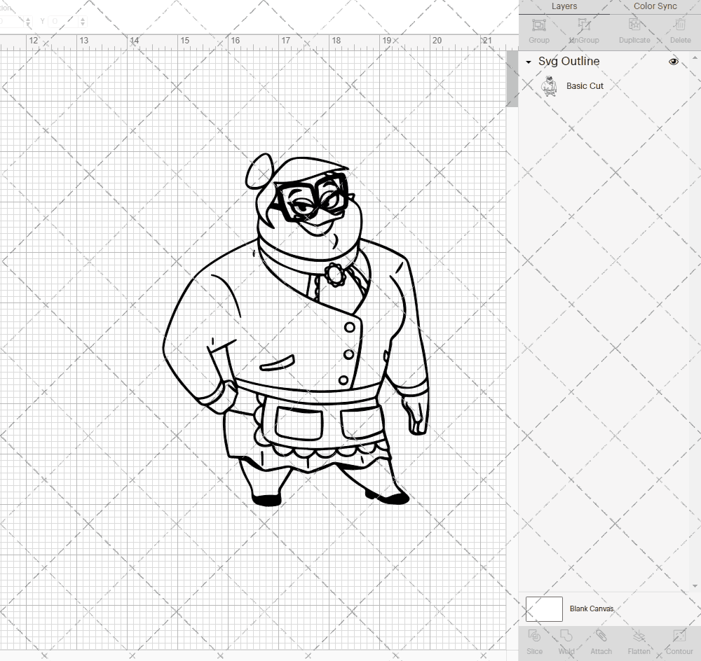Click the Y position stepper arrows
Image resolution: width=701 pixels, height=661 pixels.
pos(82,22)
